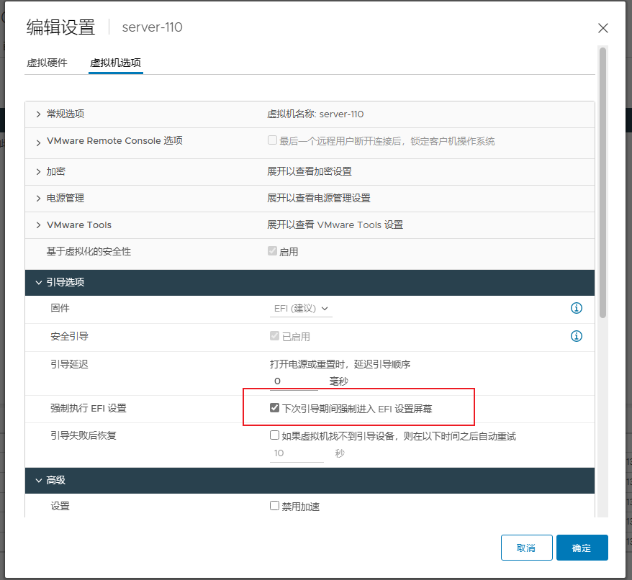Click the info icon beside 安全引导
This screenshot has width=632, height=580.
coord(576,336)
